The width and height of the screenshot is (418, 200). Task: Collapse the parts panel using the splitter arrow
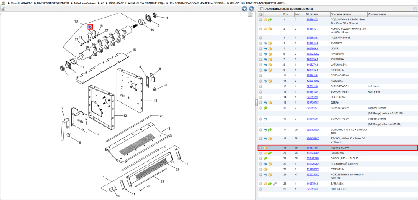(x=256, y=102)
